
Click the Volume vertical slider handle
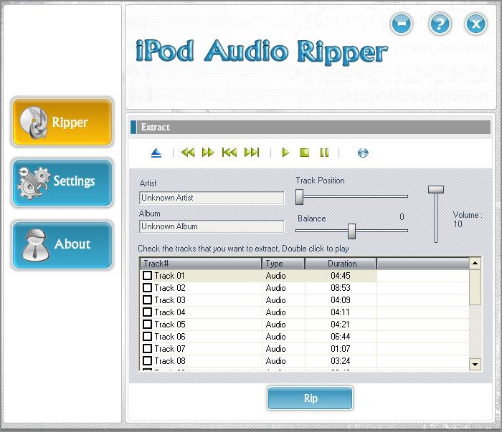tap(436, 189)
